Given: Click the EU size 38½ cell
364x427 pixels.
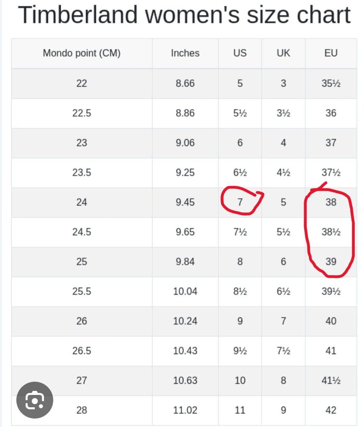Looking at the screenshot, I should pyautogui.click(x=331, y=232).
